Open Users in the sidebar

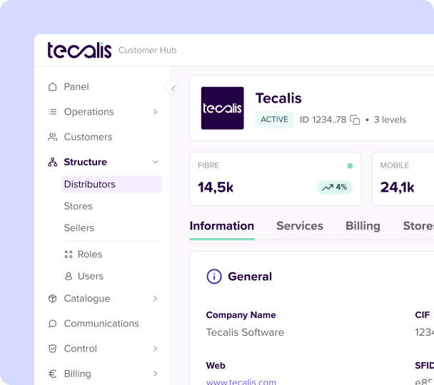91,276
